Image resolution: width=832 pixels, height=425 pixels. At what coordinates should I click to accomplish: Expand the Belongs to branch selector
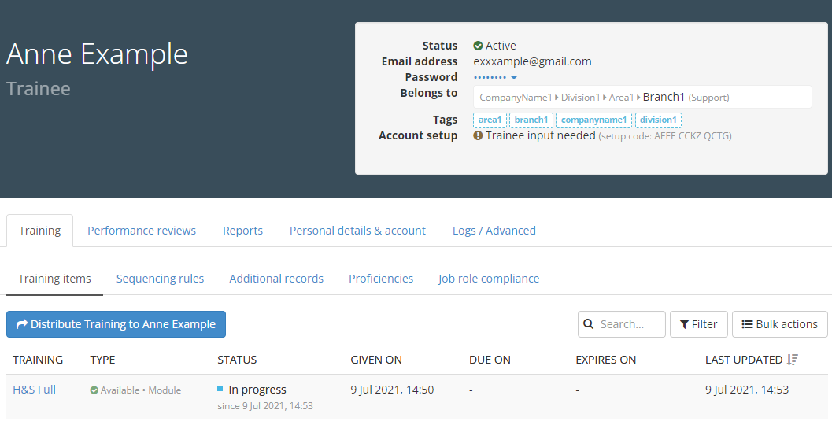click(642, 97)
